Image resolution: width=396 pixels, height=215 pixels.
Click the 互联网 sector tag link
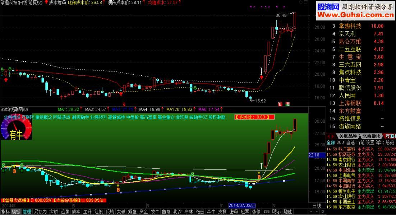pos(28,117)
